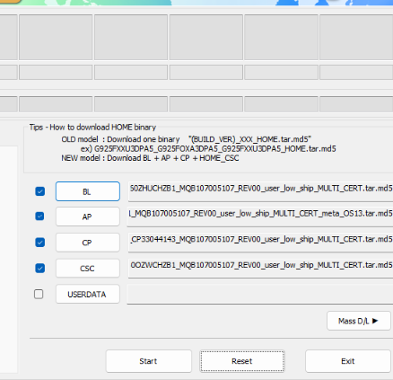The height and width of the screenshot is (380, 393).
Task: Select the CSC file button
Action: tap(88, 268)
